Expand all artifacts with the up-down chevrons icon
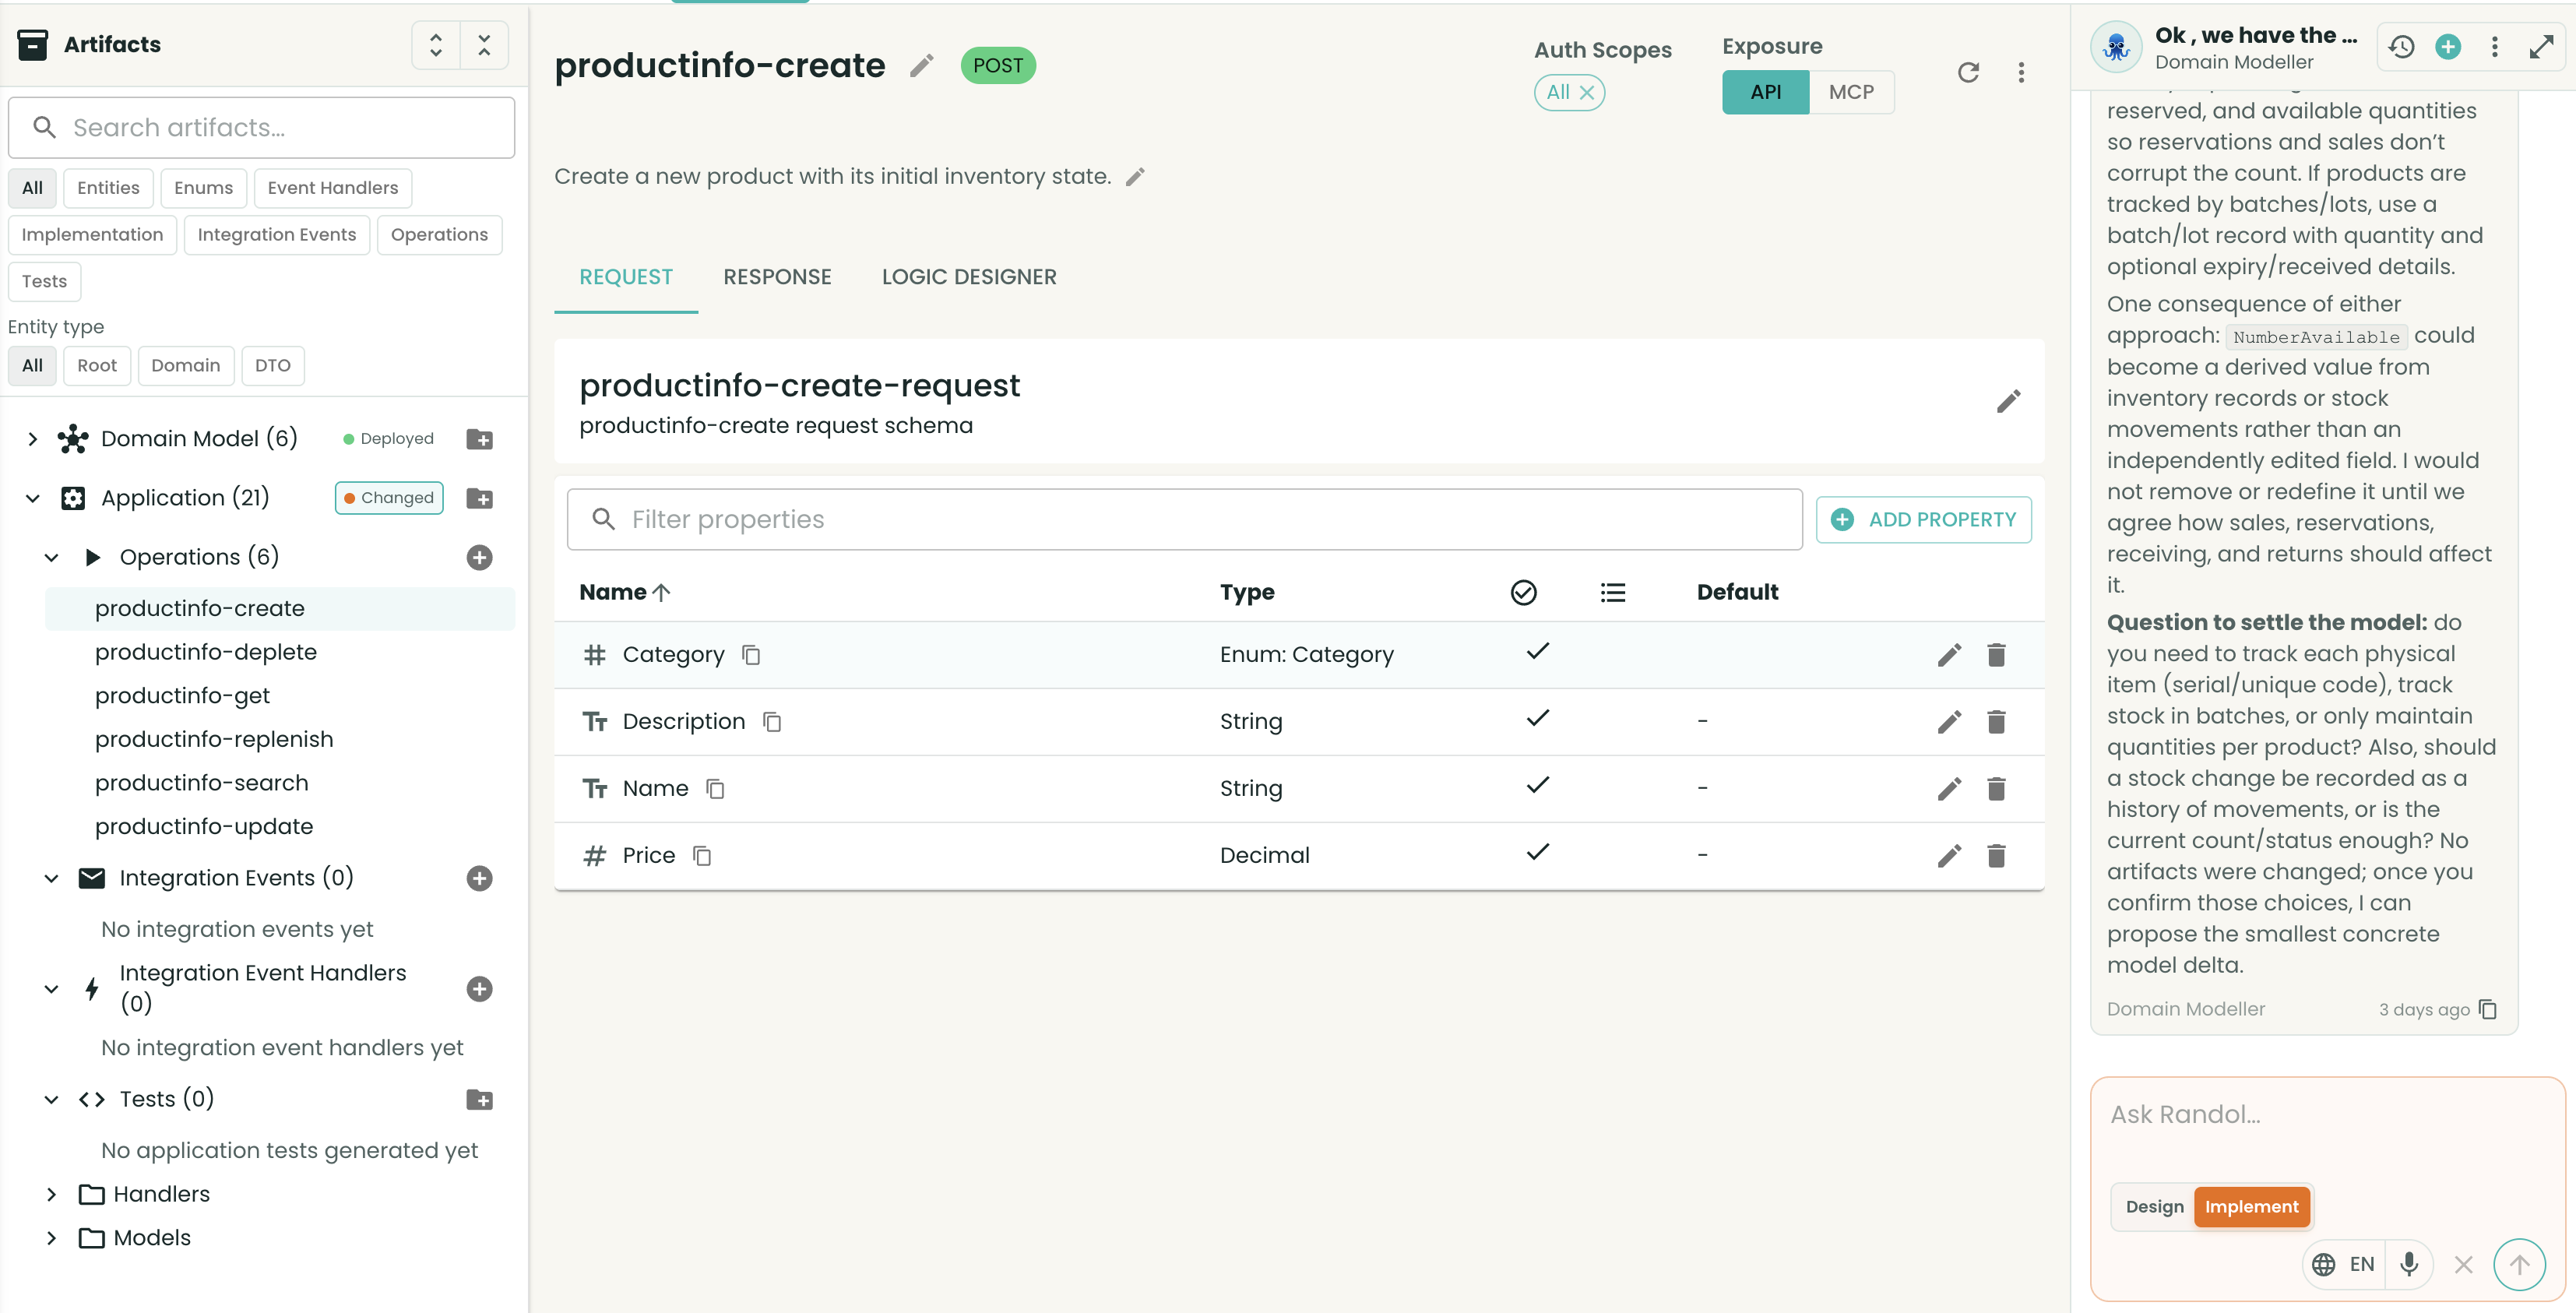The width and height of the screenshot is (2576, 1313). pos(436,45)
